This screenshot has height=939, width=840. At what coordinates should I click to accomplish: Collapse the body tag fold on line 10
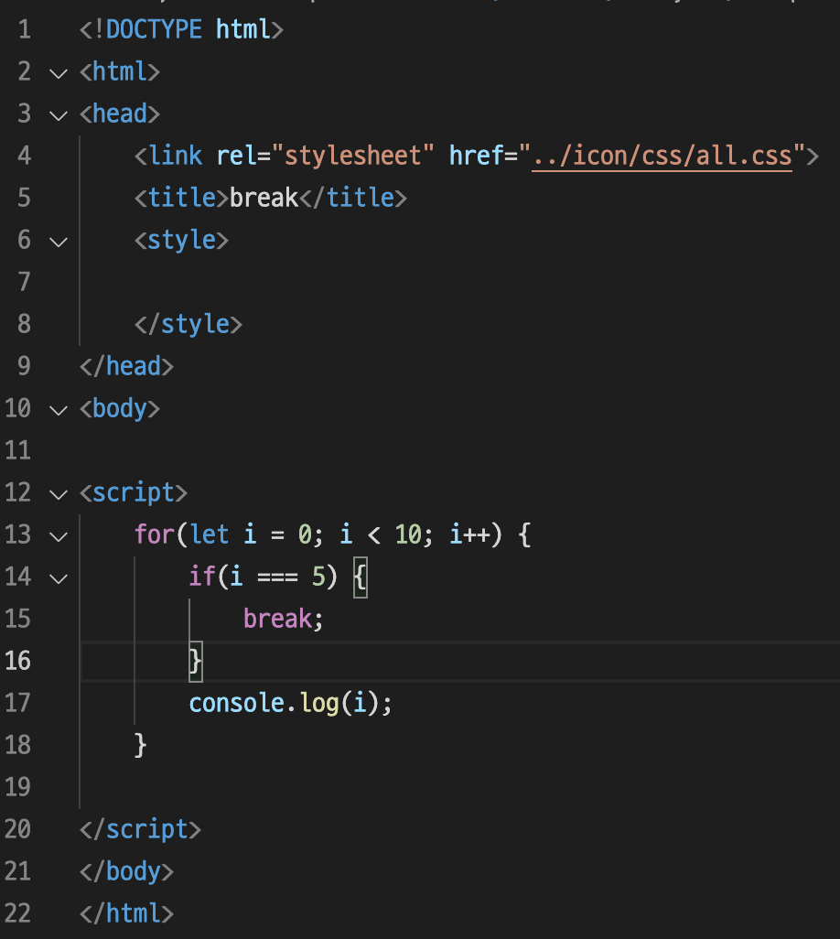pyautogui.click(x=58, y=410)
